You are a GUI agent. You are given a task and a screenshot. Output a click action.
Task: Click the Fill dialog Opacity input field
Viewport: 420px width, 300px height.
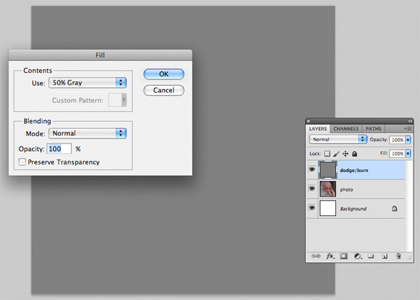59,148
